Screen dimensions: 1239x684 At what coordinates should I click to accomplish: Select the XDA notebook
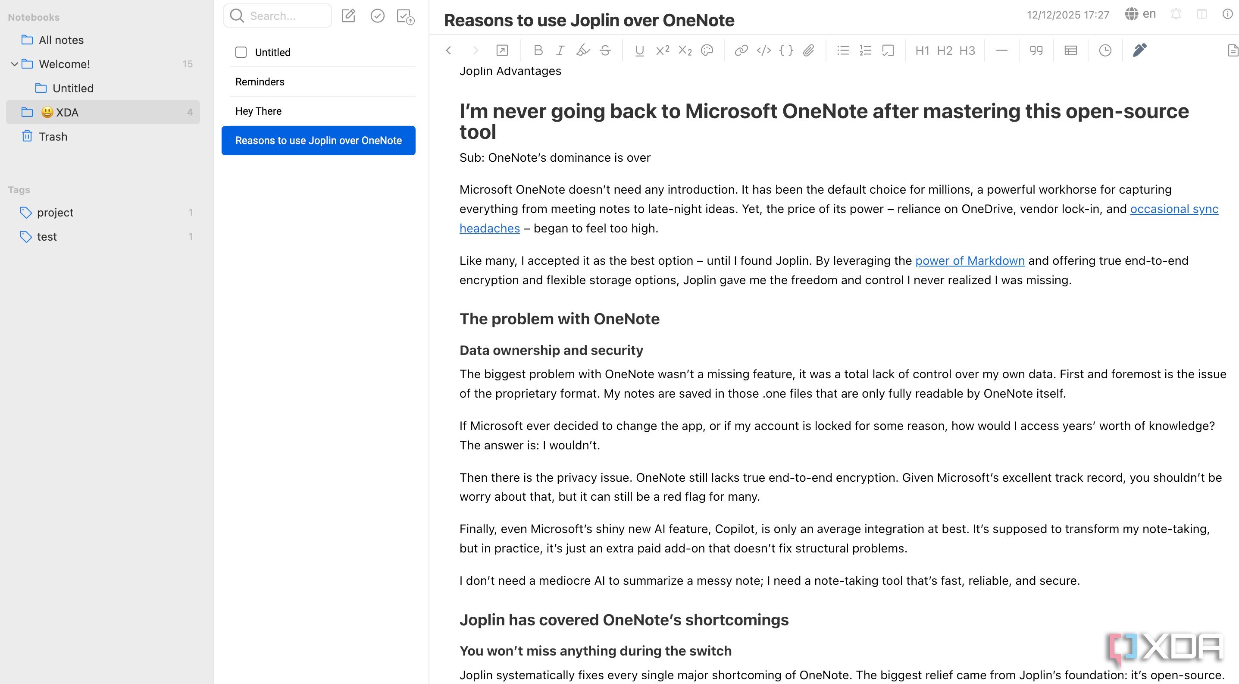pyautogui.click(x=103, y=112)
